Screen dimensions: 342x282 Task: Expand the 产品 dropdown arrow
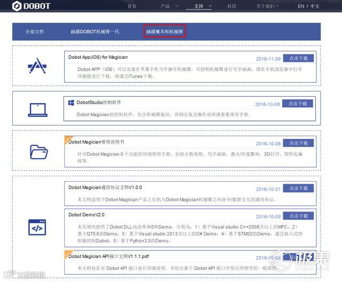176,6
